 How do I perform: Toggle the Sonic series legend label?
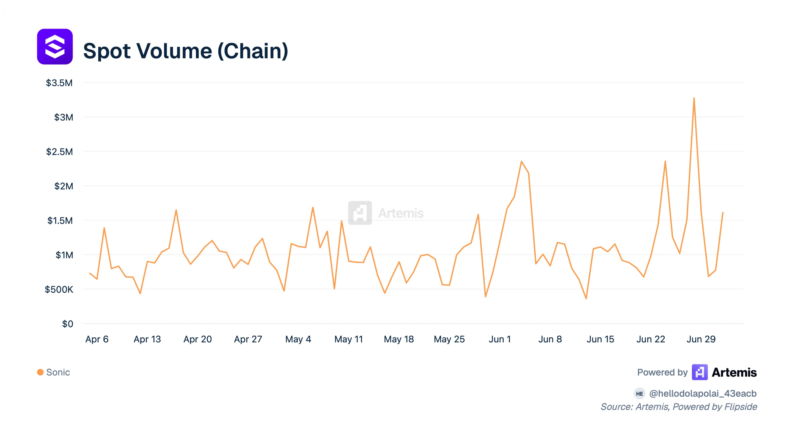58,372
